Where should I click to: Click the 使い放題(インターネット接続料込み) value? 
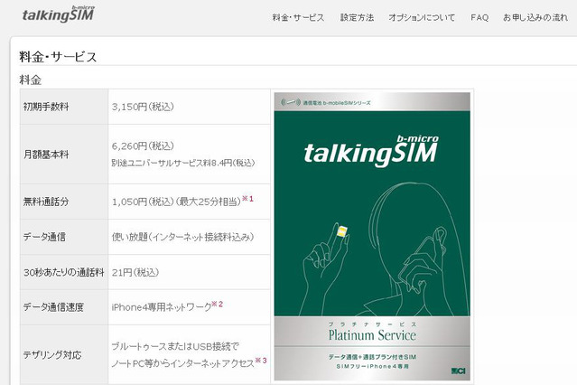[x=183, y=237]
